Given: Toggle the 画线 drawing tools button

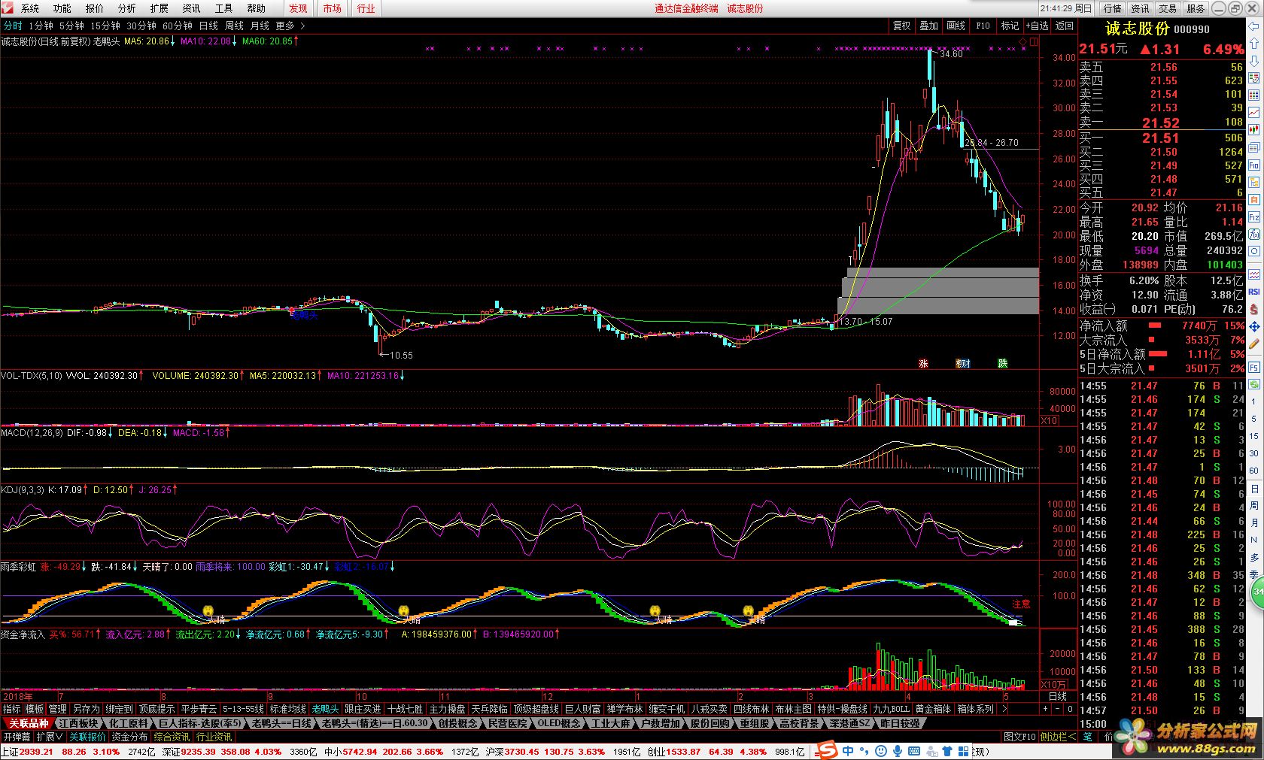Looking at the screenshot, I should [956, 26].
